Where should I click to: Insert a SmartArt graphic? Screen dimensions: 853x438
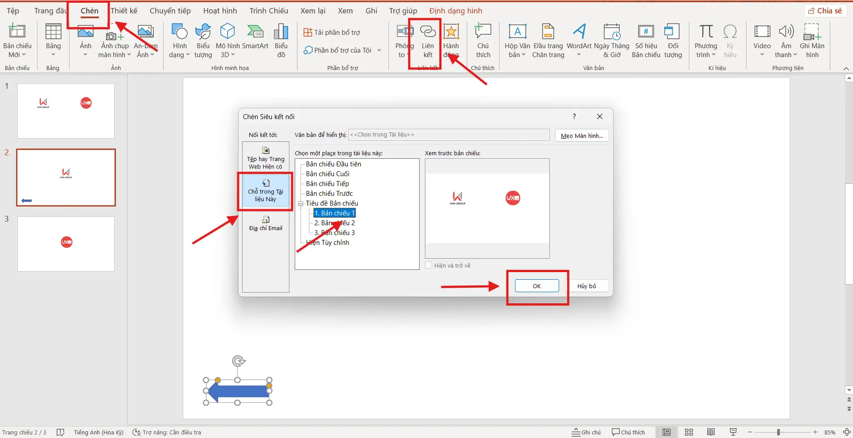(x=255, y=39)
